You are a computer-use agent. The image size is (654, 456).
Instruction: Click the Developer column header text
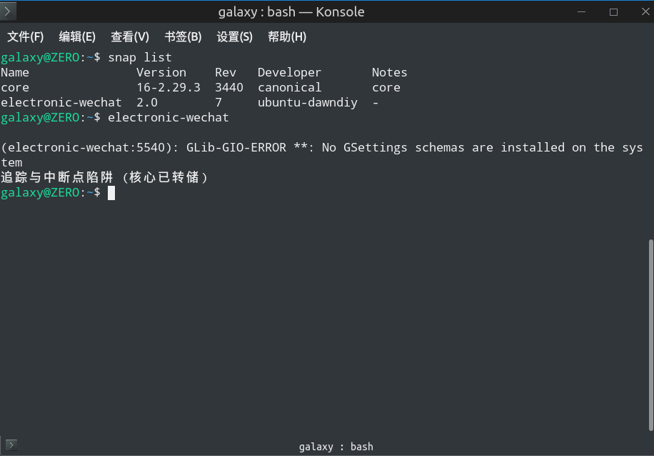289,73
